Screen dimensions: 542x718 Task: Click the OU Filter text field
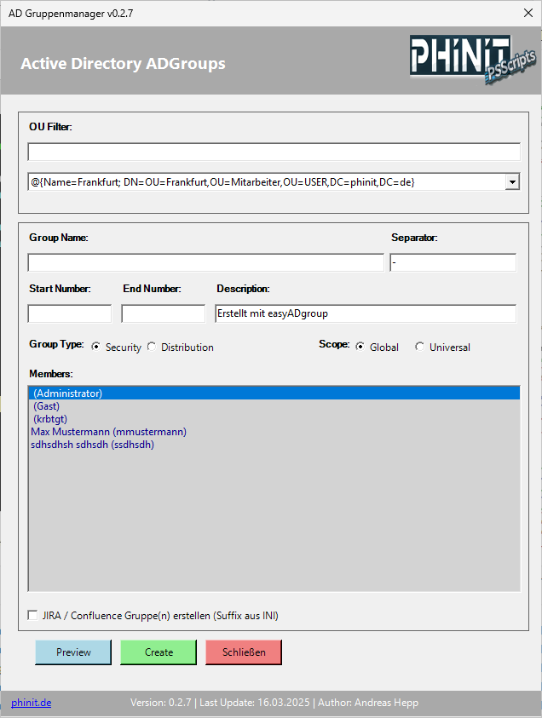[274, 152]
